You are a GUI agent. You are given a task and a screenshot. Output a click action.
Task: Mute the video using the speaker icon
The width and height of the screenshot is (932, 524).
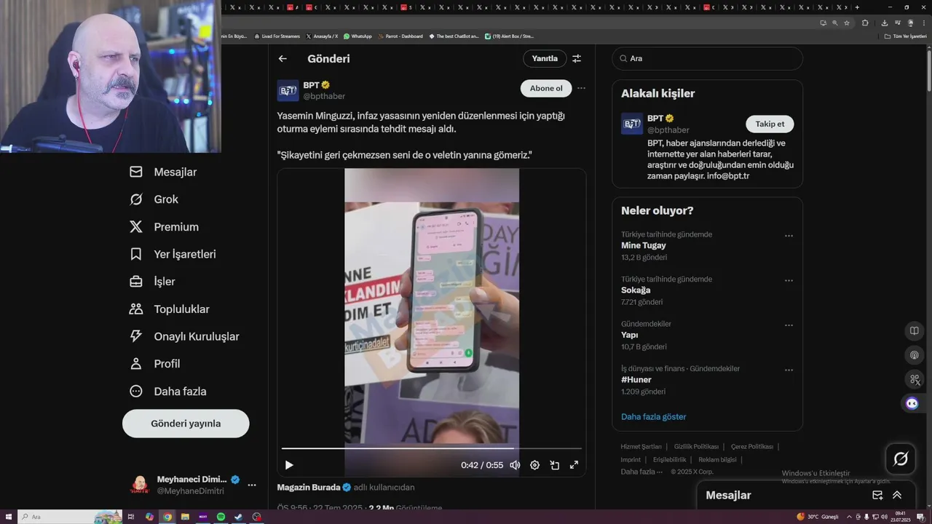point(515,465)
